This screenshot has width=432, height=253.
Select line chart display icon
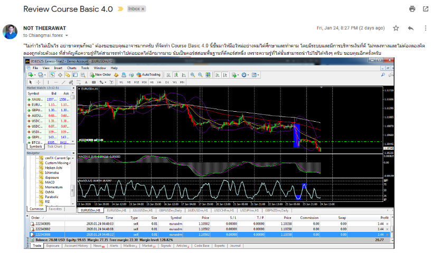[183, 75]
